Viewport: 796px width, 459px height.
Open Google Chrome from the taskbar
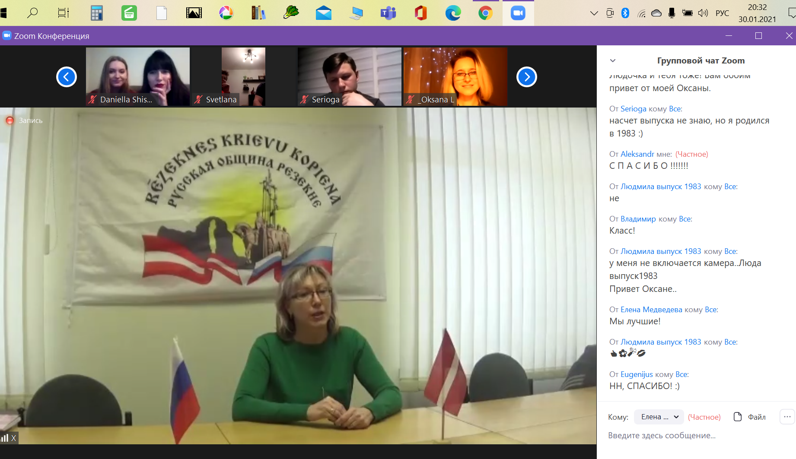click(x=485, y=13)
